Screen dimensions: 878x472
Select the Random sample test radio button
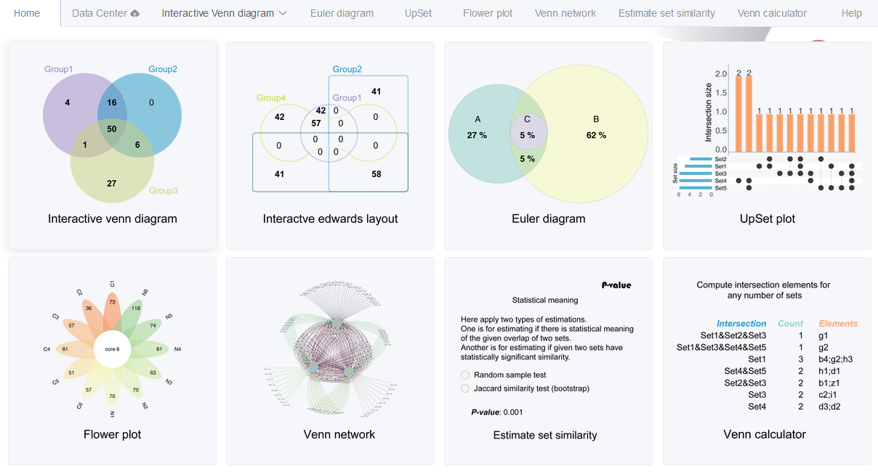465,375
